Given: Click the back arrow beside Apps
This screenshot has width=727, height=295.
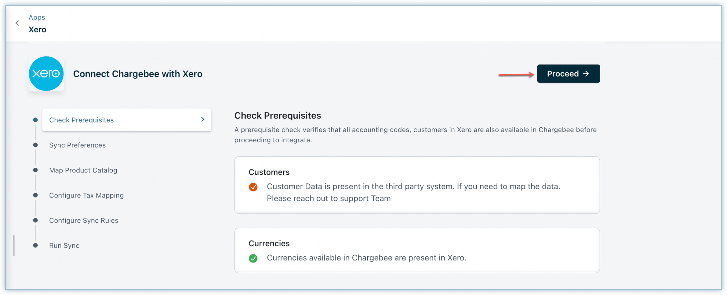Looking at the screenshot, I should pos(17,23).
